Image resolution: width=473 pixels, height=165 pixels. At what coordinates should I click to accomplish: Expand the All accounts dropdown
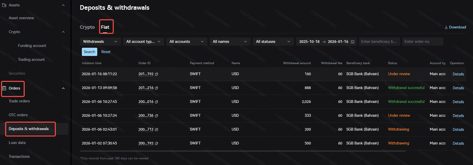187,42
